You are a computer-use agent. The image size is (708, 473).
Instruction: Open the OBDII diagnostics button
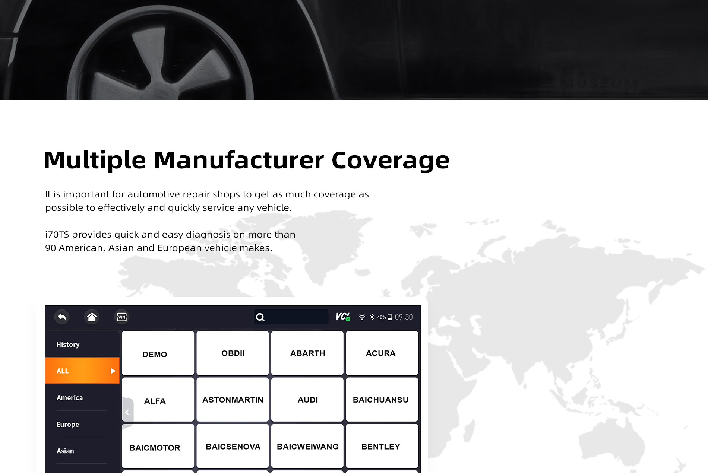click(233, 353)
